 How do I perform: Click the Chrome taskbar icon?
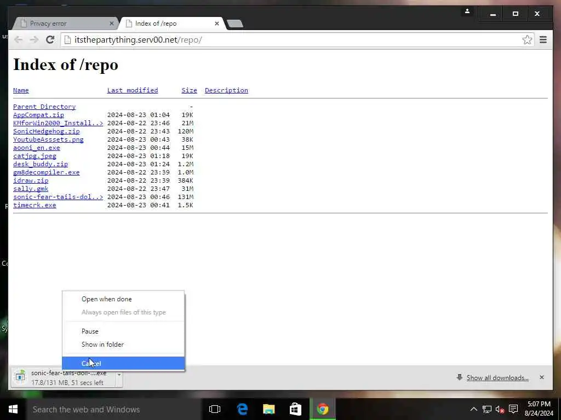(x=322, y=409)
